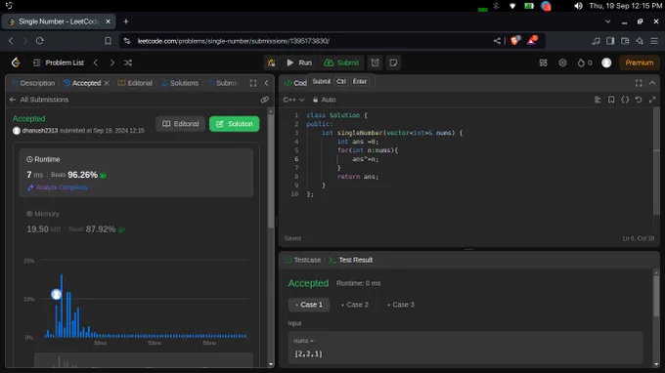
Task: Click the address bar URL
Action: click(x=234, y=41)
